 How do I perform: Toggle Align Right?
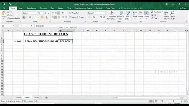click(59, 17)
